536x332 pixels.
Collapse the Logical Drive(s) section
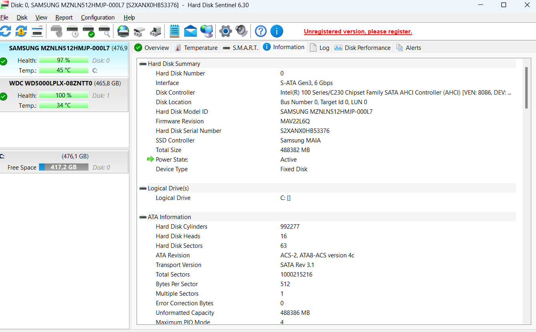(x=143, y=188)
